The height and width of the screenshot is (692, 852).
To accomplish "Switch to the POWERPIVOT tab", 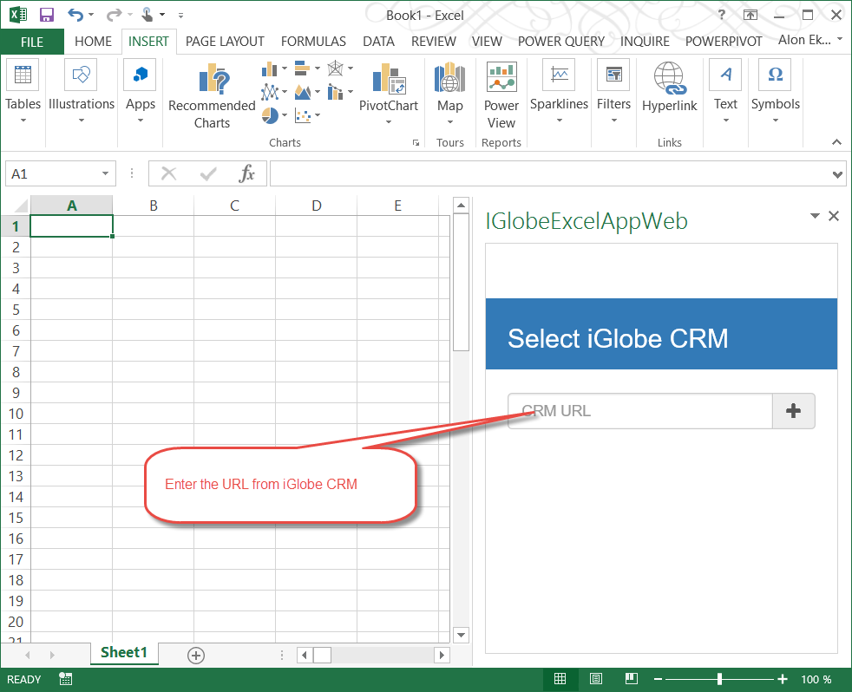I will click(724, 42).
